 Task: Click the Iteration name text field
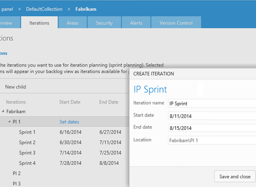click(x=211, y=104)
